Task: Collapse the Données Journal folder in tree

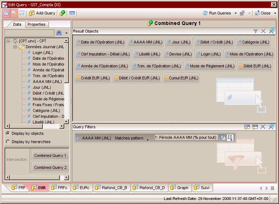Action: (14, 47)
